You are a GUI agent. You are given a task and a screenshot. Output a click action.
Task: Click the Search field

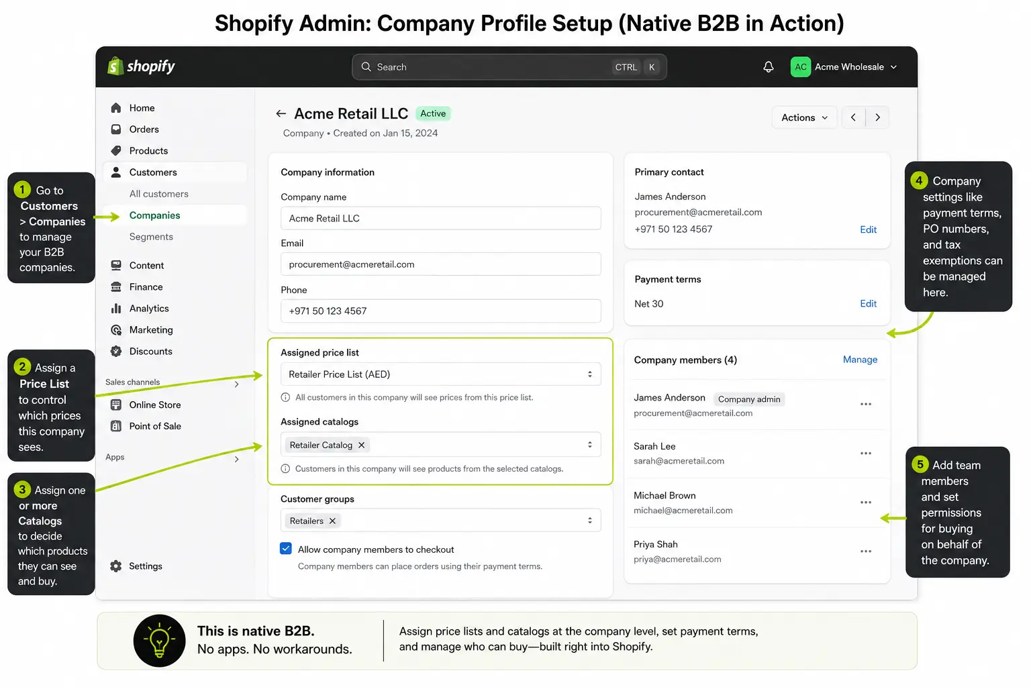pyautogui.click(x=509, y=67)
